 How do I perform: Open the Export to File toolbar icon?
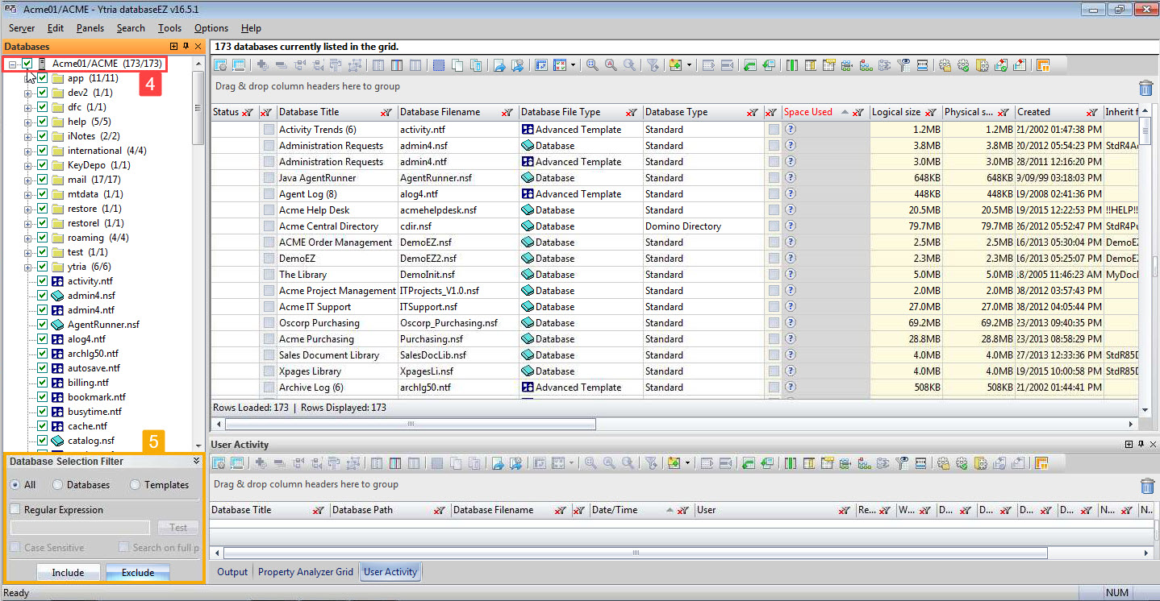(499, 64)
